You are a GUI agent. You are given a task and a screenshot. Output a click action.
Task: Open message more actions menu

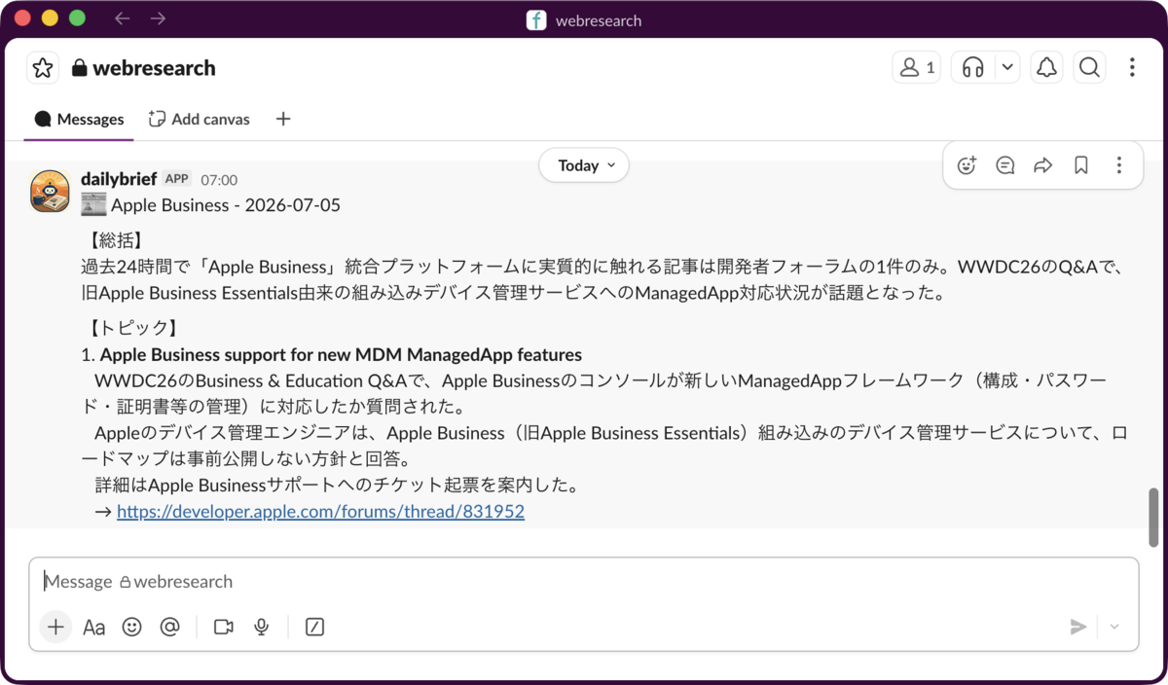tap(1119, 165)
